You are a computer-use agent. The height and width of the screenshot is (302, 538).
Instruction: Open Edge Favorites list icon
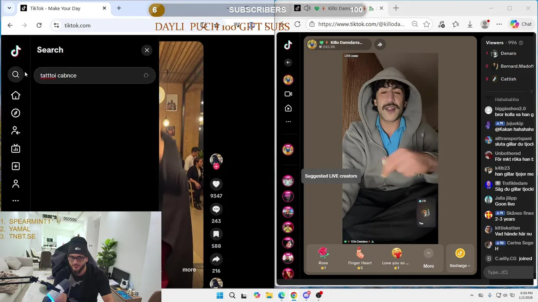(456, 24)
